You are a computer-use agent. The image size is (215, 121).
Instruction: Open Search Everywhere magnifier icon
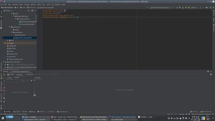coord(213,7)
